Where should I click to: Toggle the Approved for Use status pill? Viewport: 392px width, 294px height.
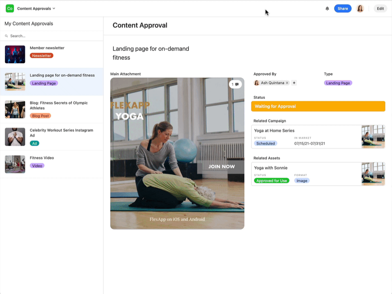tap(272, 180)
